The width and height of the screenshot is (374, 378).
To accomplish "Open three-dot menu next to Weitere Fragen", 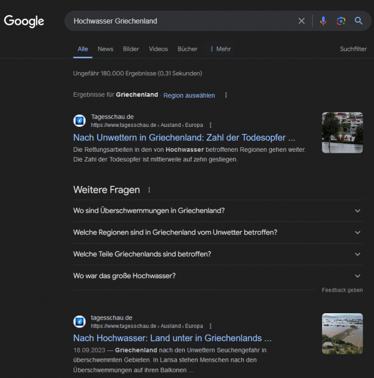I will tap(150, 190).
